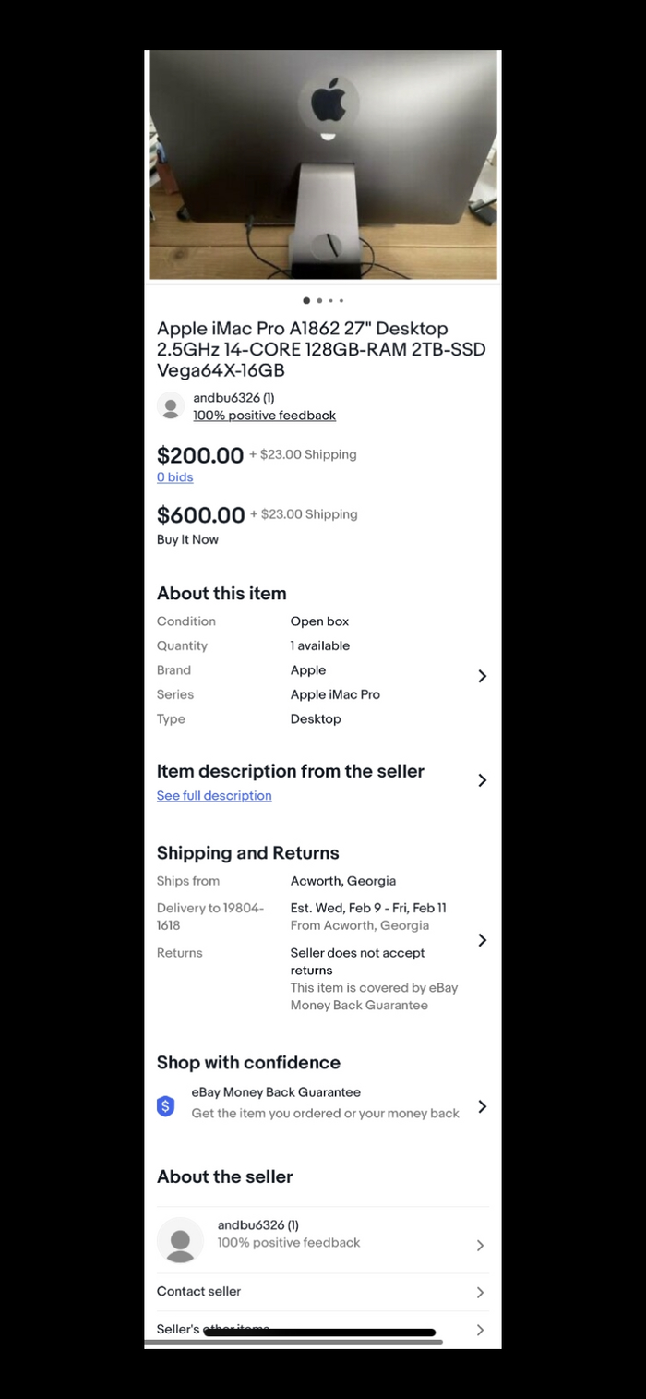The width and height of the screenshot is (646, 1399).
Task: Open the large seller profile avatar
Action: [180, 1240]
